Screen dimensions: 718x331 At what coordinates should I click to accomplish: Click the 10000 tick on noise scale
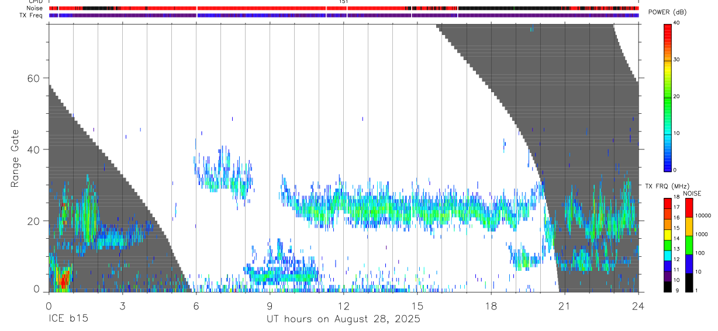(x=703, y=216)
